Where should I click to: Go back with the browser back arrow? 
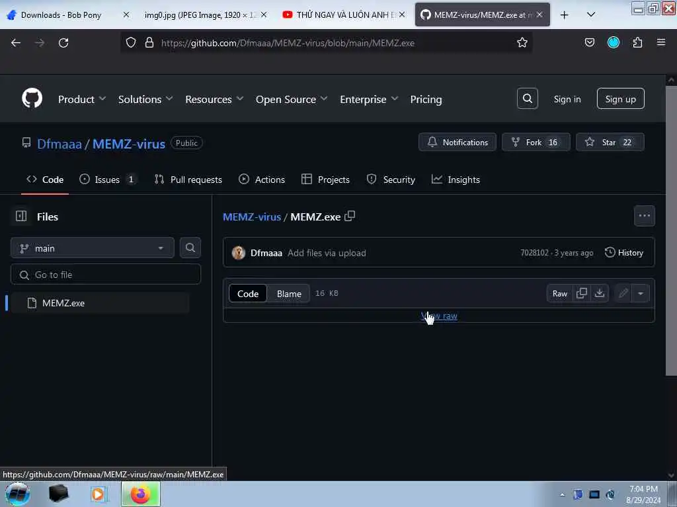[16, 43]
